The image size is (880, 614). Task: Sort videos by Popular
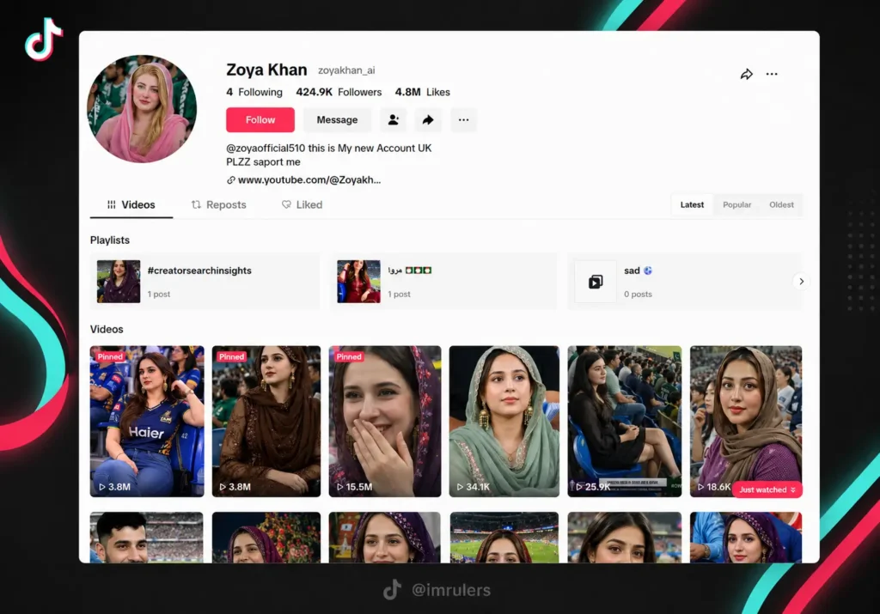click(x=736, y=204)
